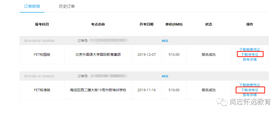The image size is (280, 114).
Task: Switch to the 订单明细 tab
Action: click(32, 6)
